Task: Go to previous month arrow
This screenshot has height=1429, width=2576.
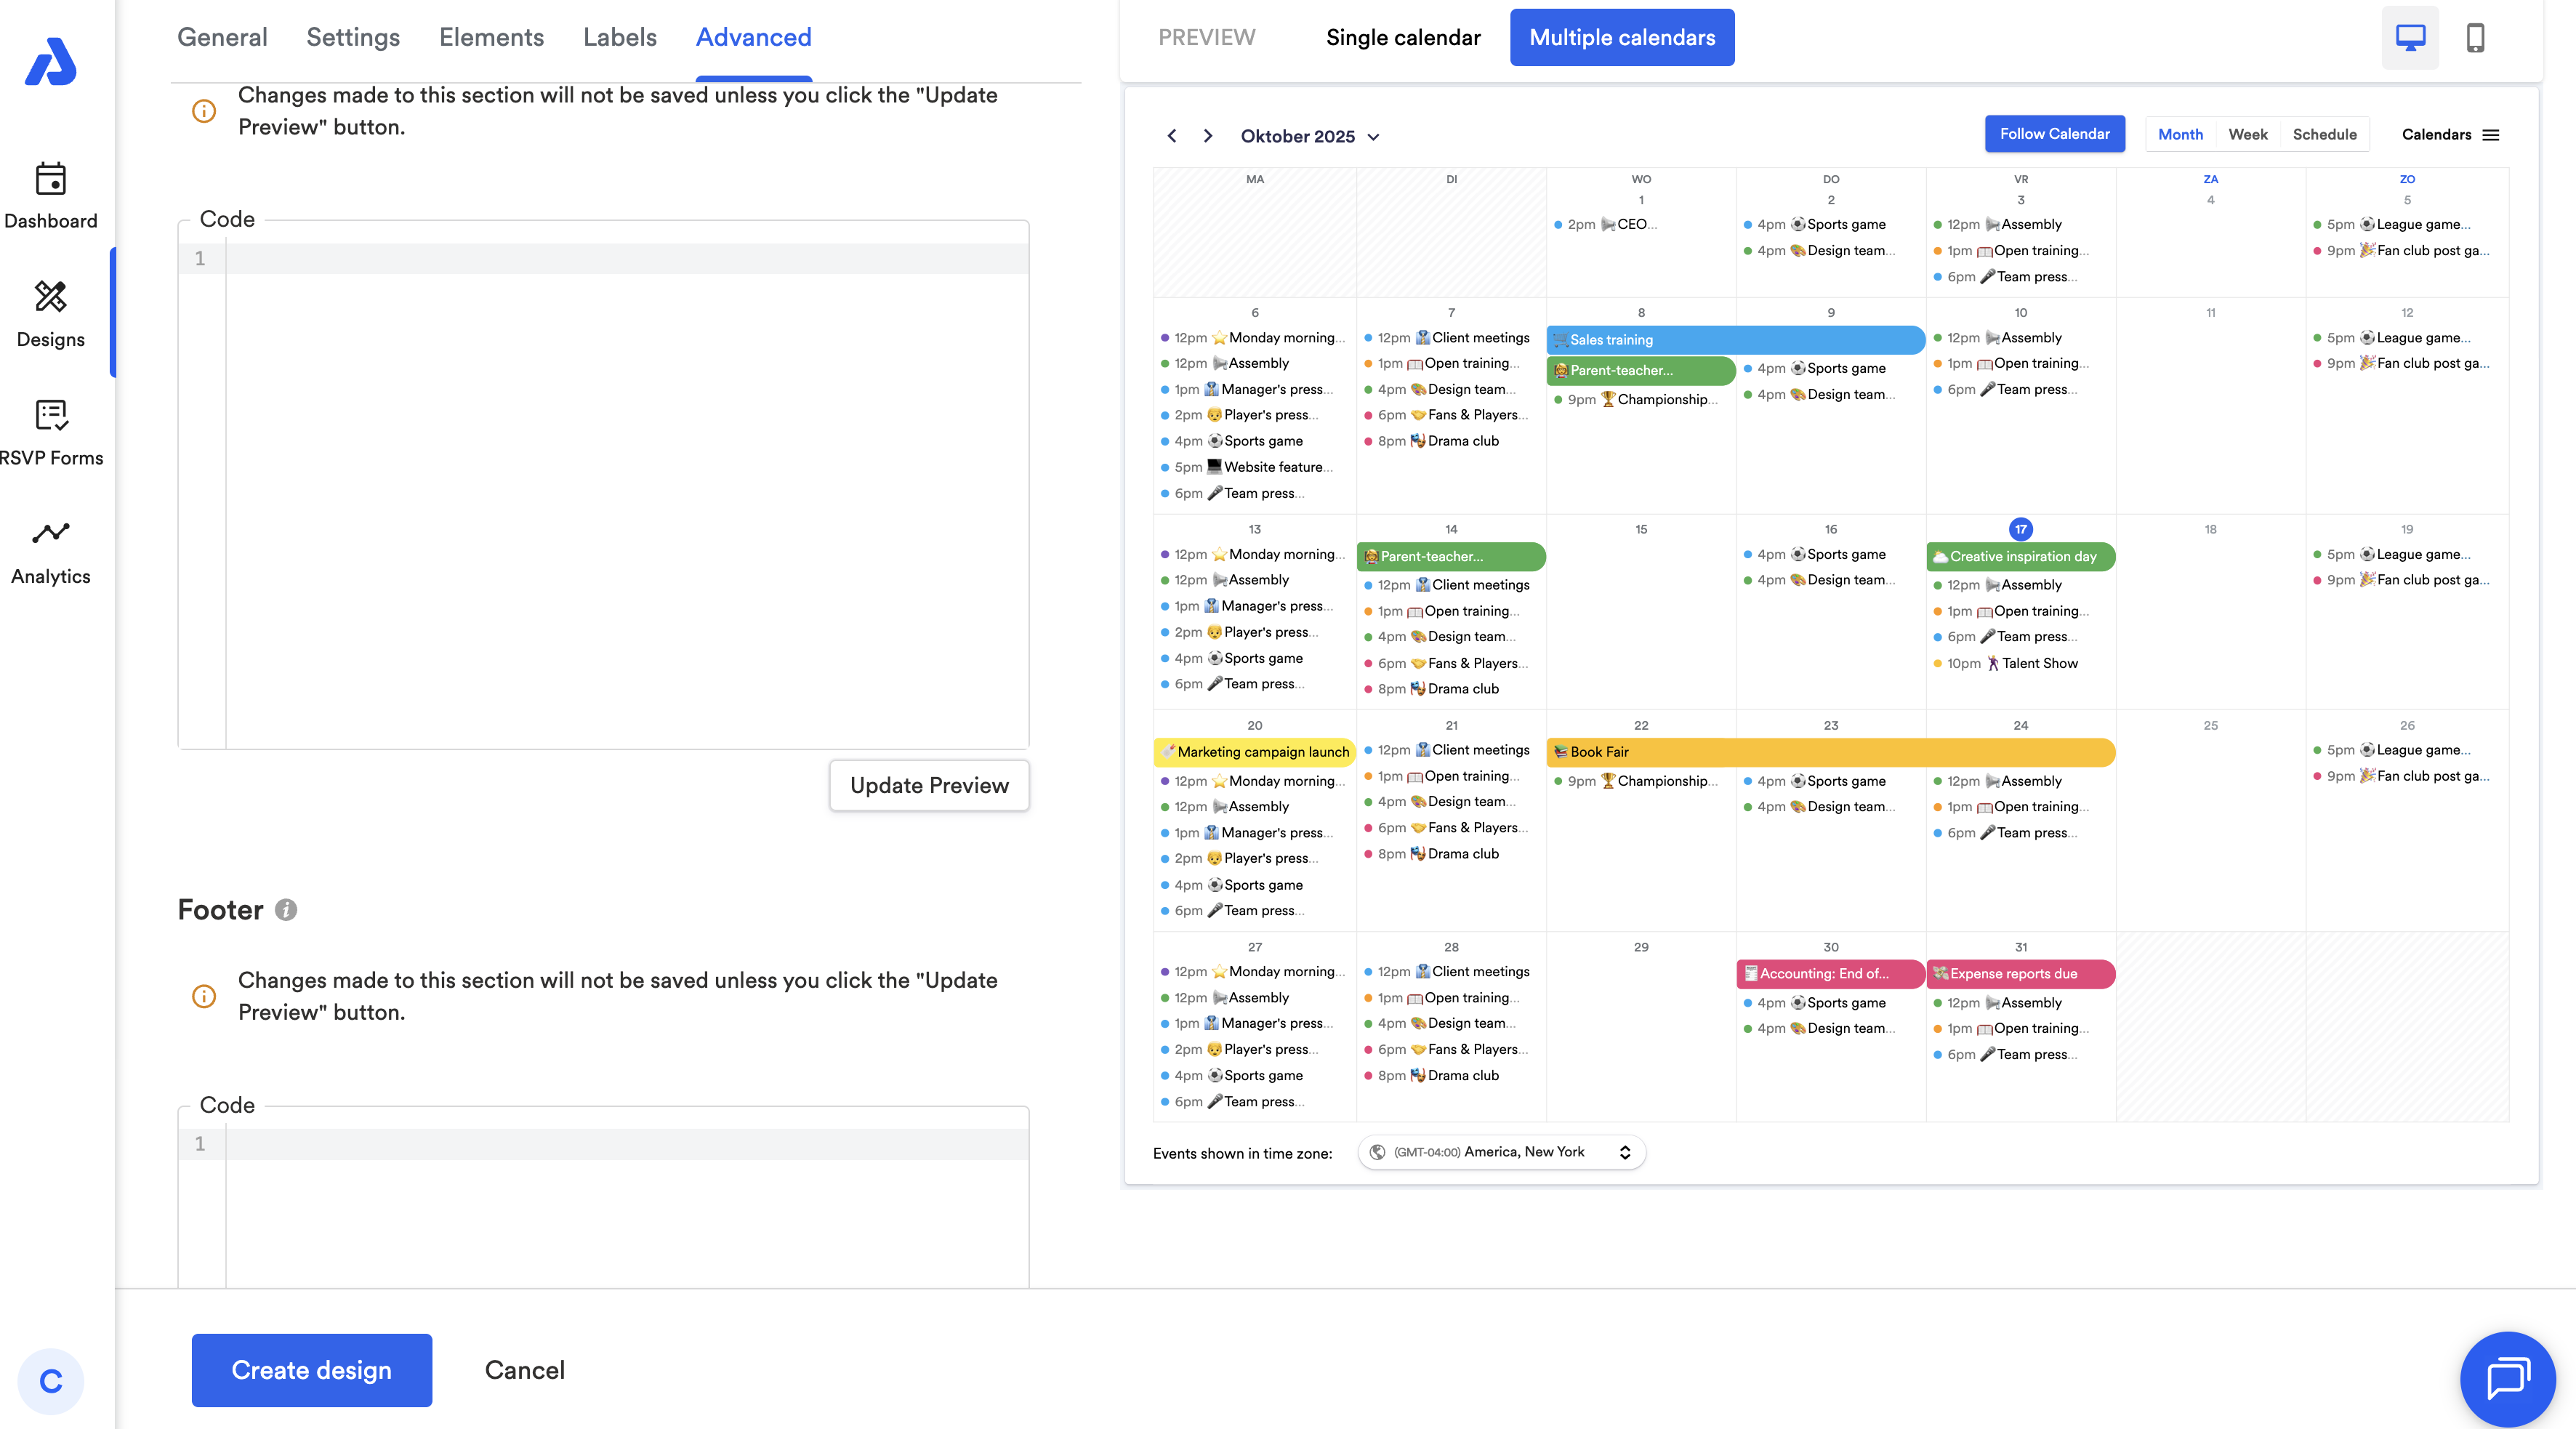Action: click(x=1172, y=136)
